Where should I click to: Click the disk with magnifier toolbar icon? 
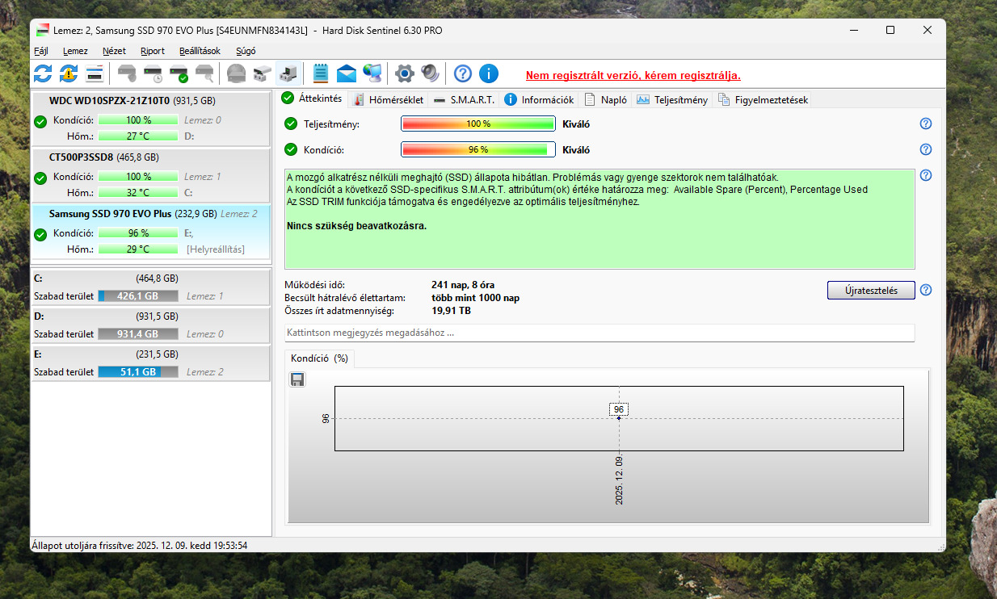click(x=205, y=73)
